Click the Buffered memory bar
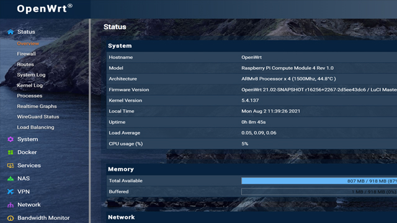397x223 pixels. [x=319, y=192]
